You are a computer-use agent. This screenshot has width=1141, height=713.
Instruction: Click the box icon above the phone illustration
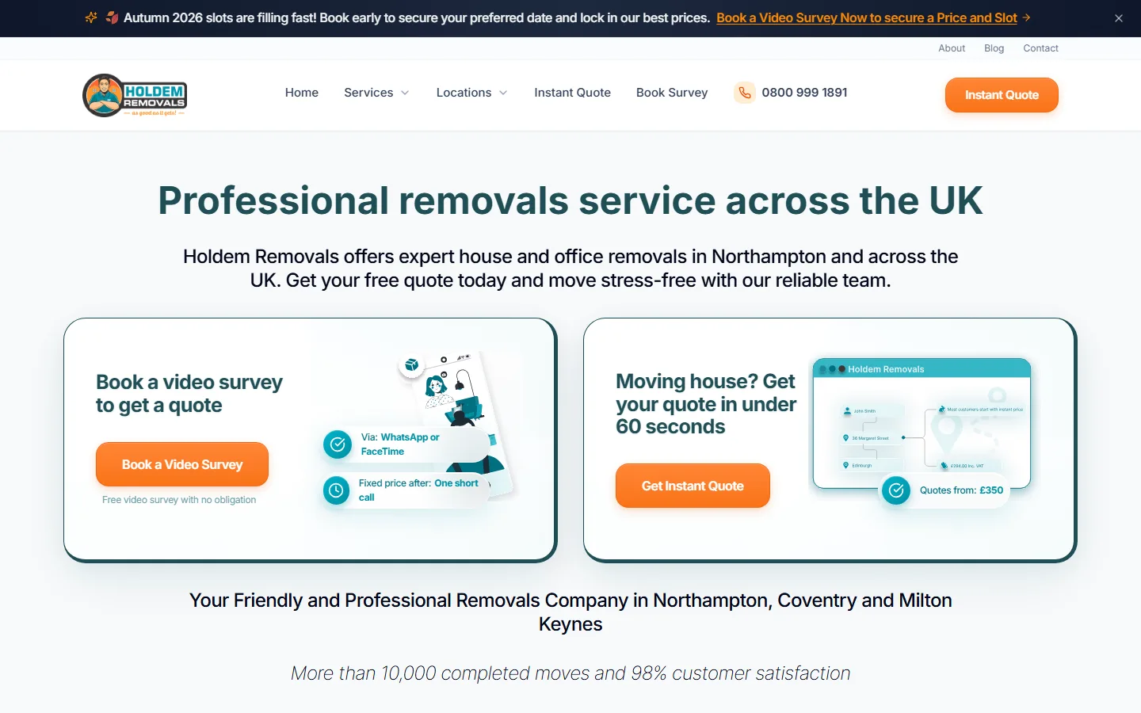click(x=411, y=365)
